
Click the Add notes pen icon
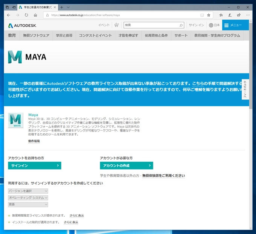point(230,15)
